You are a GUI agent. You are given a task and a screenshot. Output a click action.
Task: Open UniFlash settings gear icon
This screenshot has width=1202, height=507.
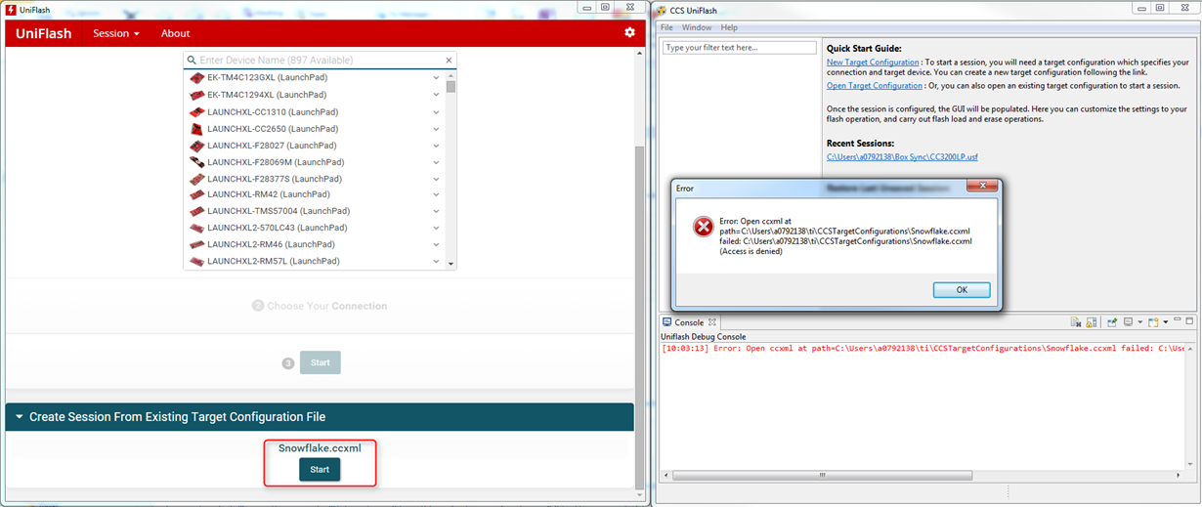point(629,32)
